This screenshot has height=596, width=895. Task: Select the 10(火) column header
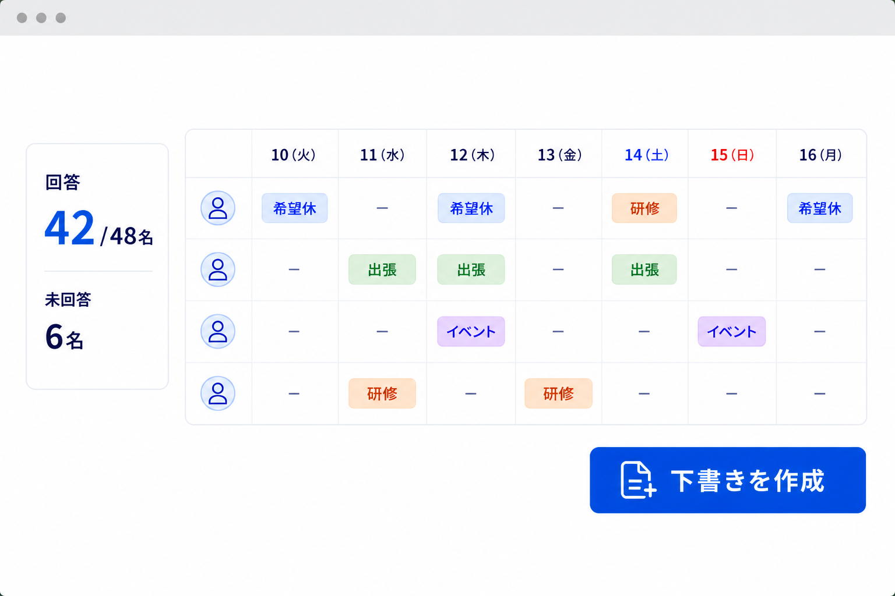[x=294, y=155]
